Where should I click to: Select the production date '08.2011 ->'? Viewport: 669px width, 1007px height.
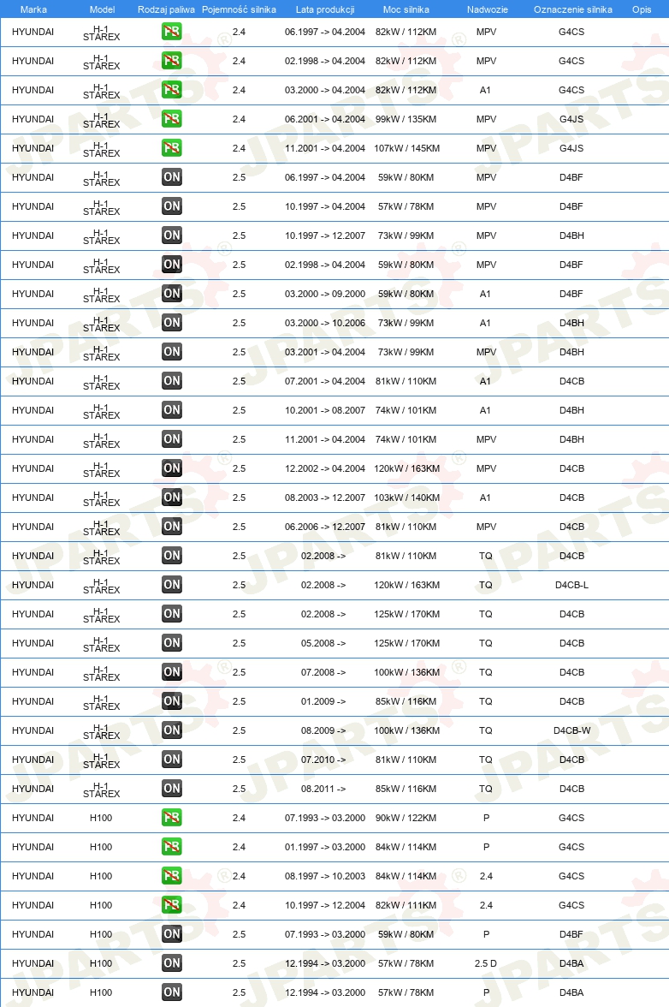click(x=323, y=789)
